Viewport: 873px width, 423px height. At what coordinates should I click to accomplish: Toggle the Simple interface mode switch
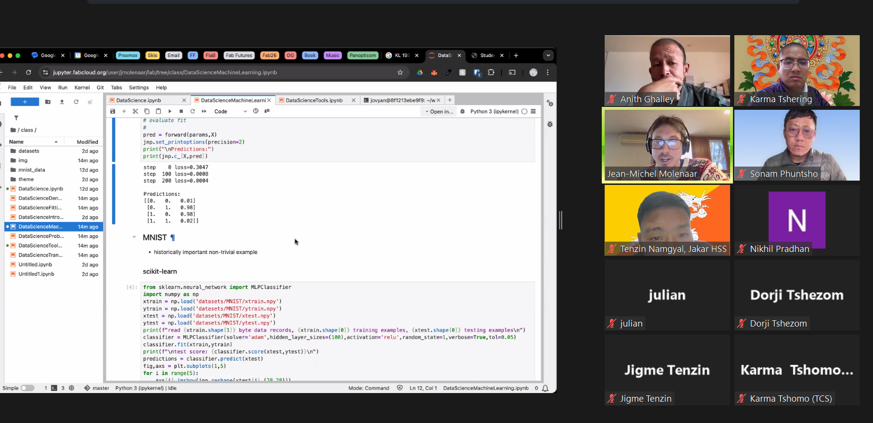28,388
